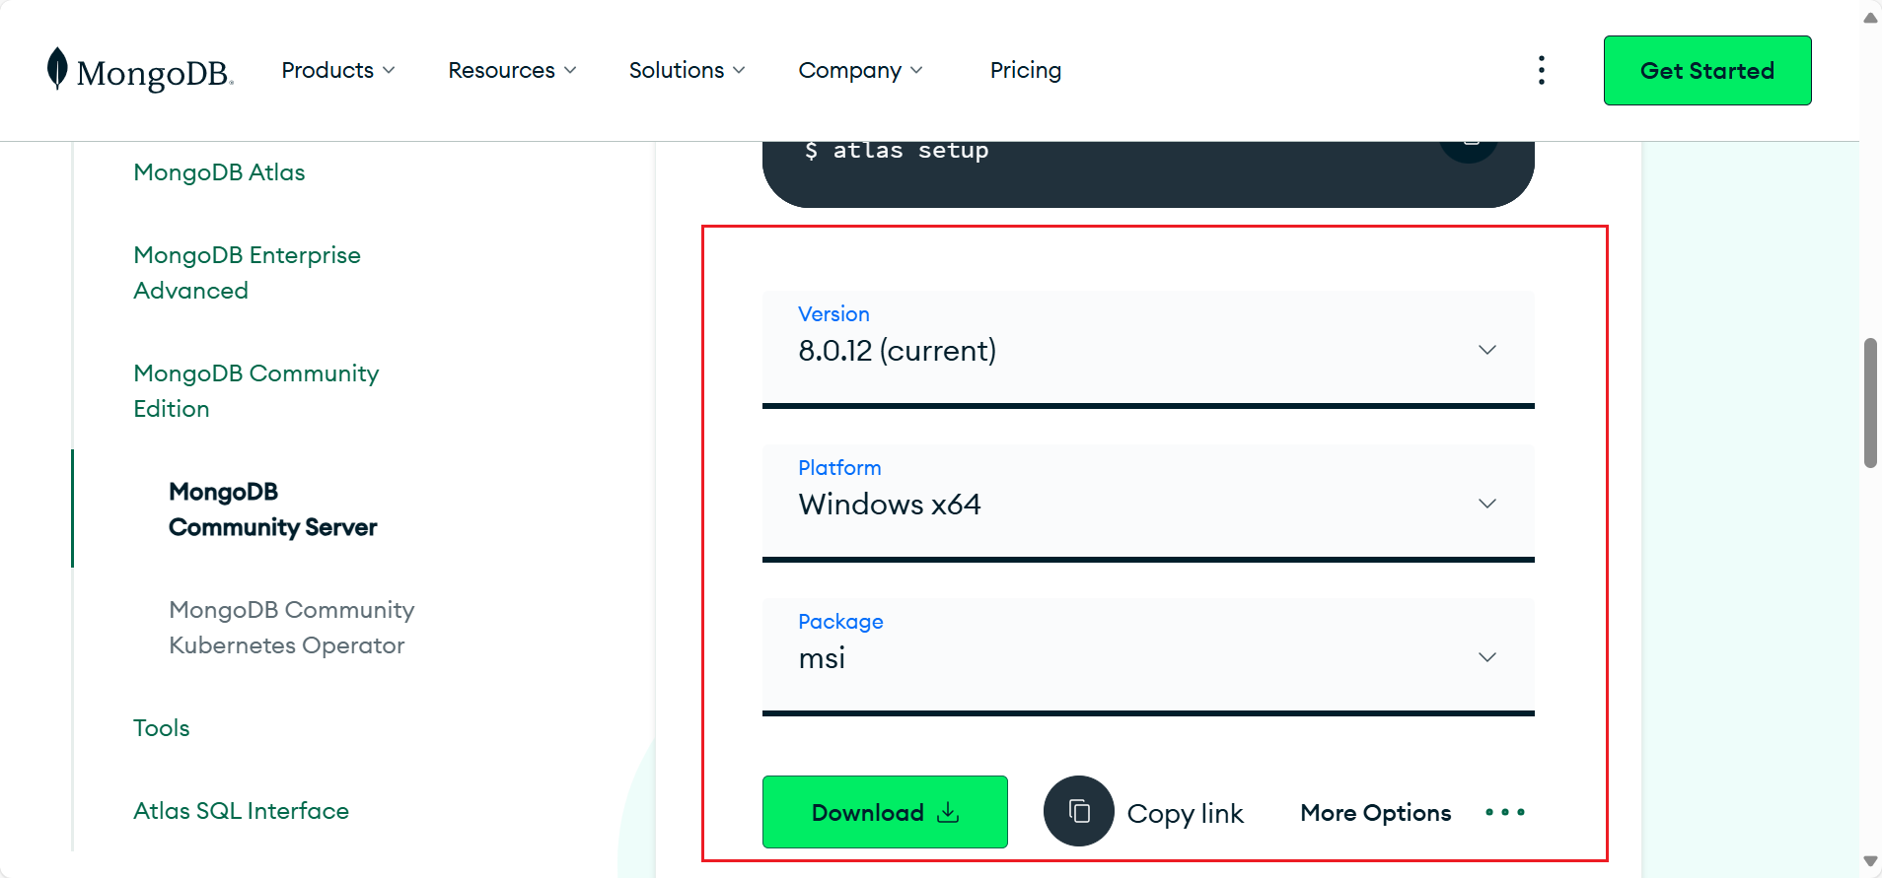
Task: Open the Platform dropdown showing Windows x64
Action: (x=1148, y=503)
